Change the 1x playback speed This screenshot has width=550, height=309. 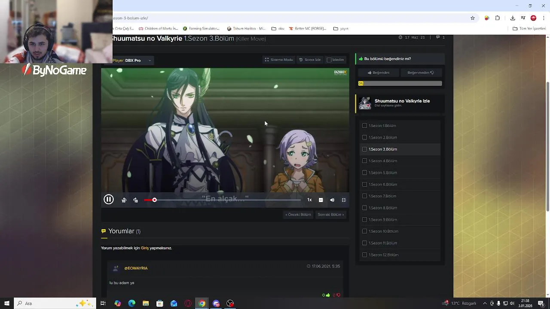coord(309,200)
